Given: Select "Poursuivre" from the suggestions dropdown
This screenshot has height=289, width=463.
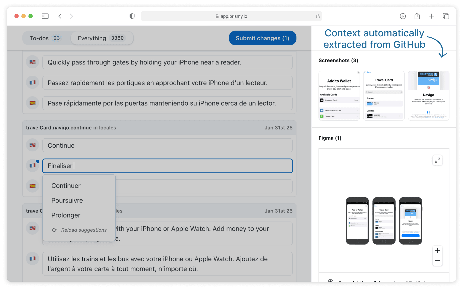Looking at the screenshot, I should pyautogui.click(x=67, y=200).
